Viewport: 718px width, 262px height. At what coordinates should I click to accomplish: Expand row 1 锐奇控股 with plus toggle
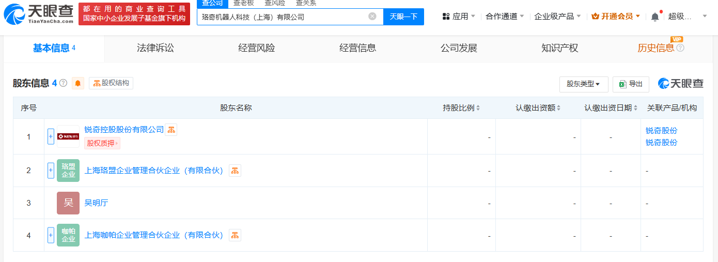click(x=51, y=136)
